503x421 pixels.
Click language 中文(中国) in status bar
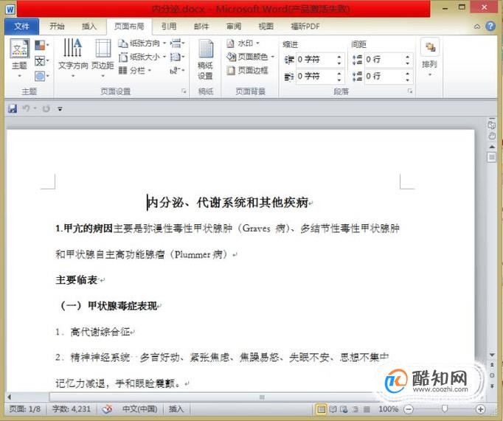(x=140, y=409)
